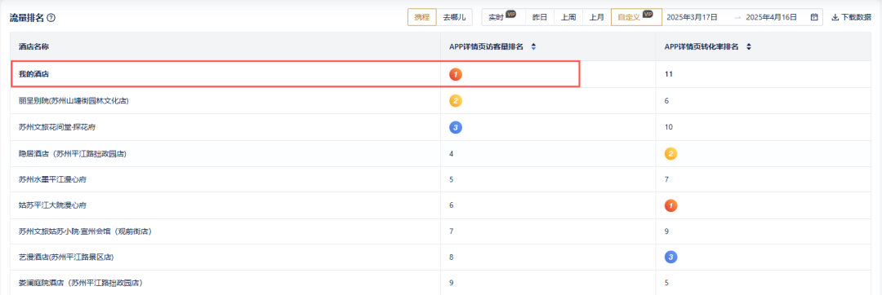Screen dimensions: 882x295
Task: Click the rank 3 badge for 苏州文旅花间堂
Action: [456, 127]
